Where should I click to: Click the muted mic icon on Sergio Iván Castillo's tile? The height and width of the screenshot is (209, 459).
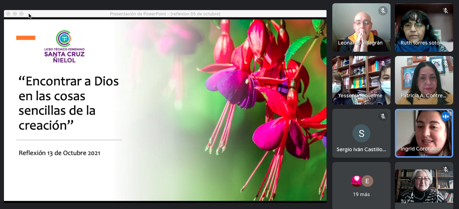383,116
